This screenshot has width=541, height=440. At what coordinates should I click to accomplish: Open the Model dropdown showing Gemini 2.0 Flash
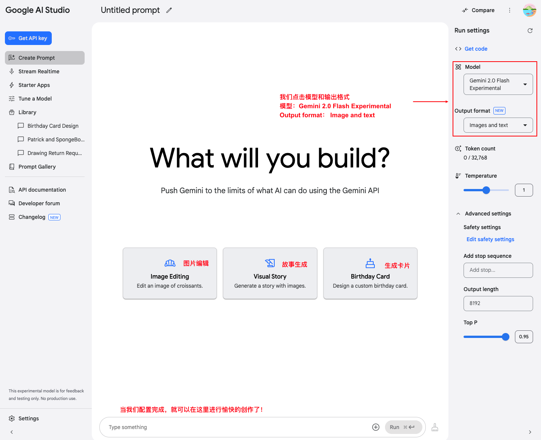[x=498, y=84]
